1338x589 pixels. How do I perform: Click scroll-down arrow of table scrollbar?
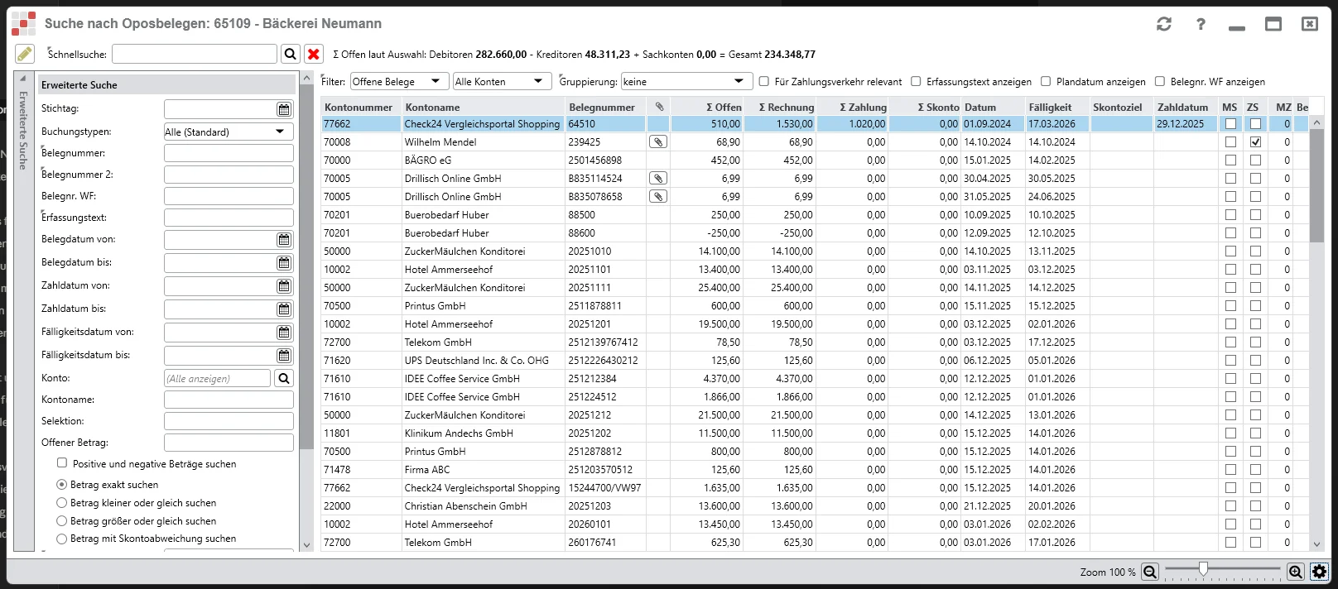[1317, 544]
